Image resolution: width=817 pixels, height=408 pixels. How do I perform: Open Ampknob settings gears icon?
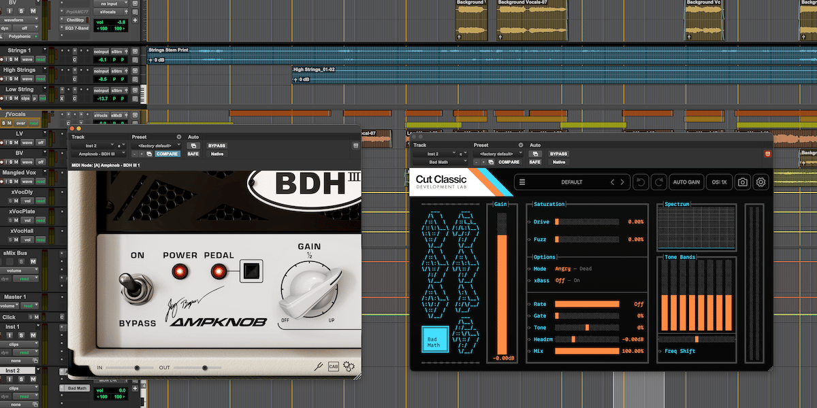pyautogui.click(x=349, y=367)
